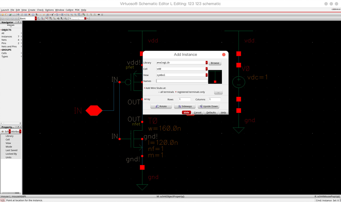
Task: Collapse the OBJECTS section in Navigator
Action: click(x=1, y=30)
